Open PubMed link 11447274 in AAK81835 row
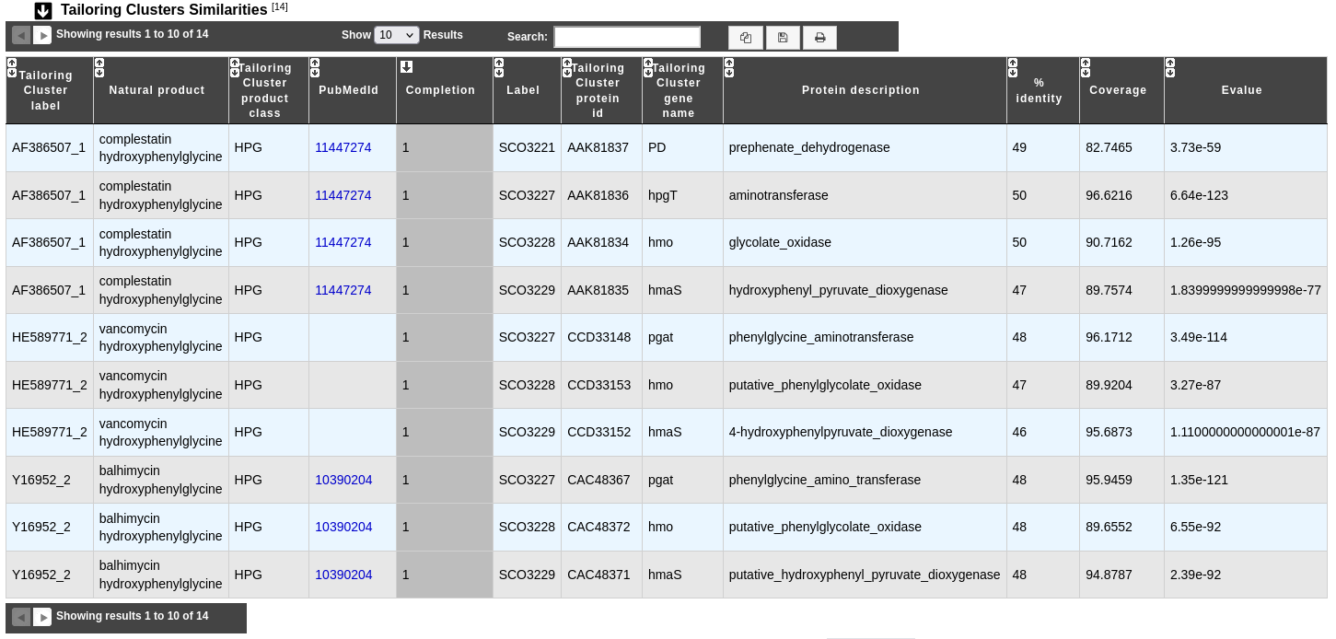The width and height of the screenshot is (1336, 639). tap(343, 290)
